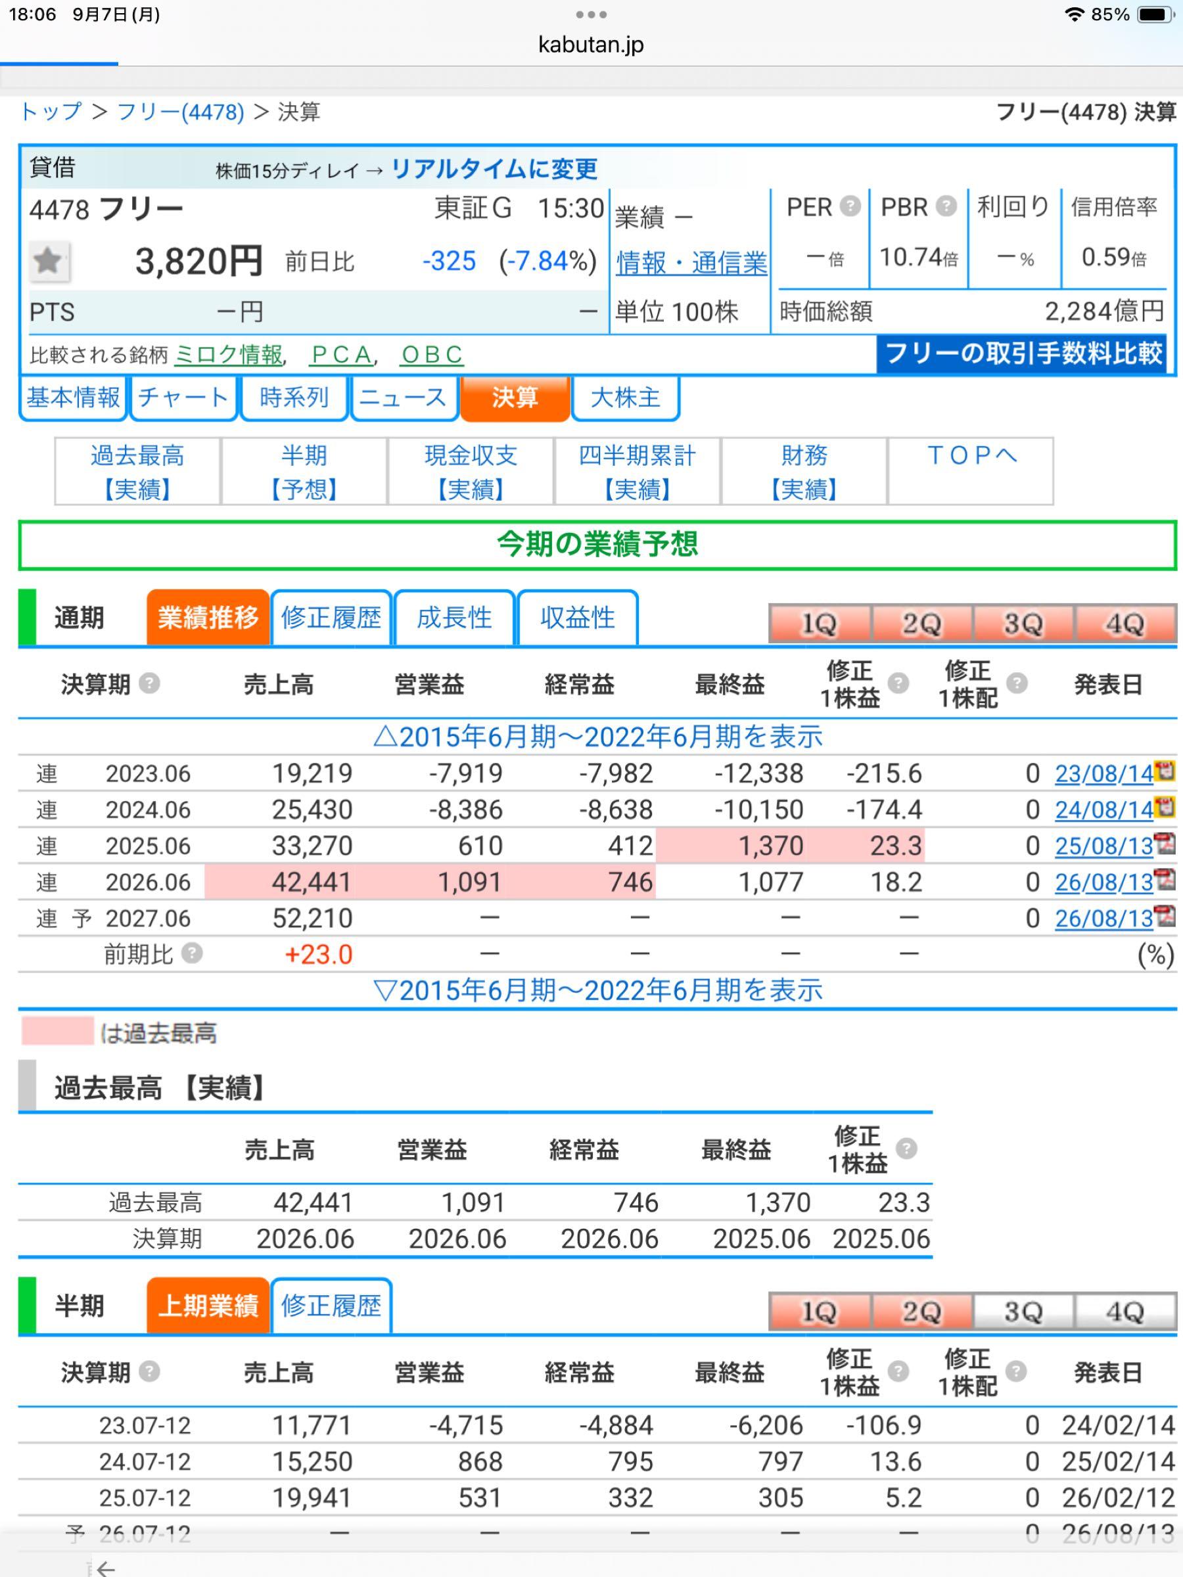Click help icon beside 修正1株配 in 通期 table
The width and height of the screenshot is (1183, 1577).
click(x=1017, y=683)
